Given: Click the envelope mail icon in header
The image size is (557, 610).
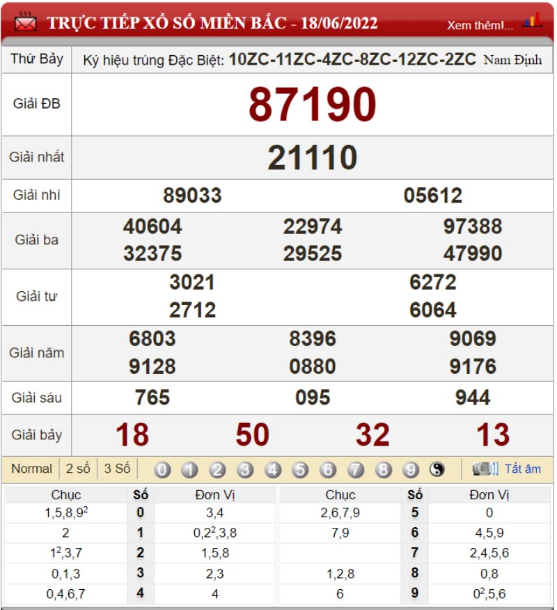Looking at the screenshot, I should (25, 22).
